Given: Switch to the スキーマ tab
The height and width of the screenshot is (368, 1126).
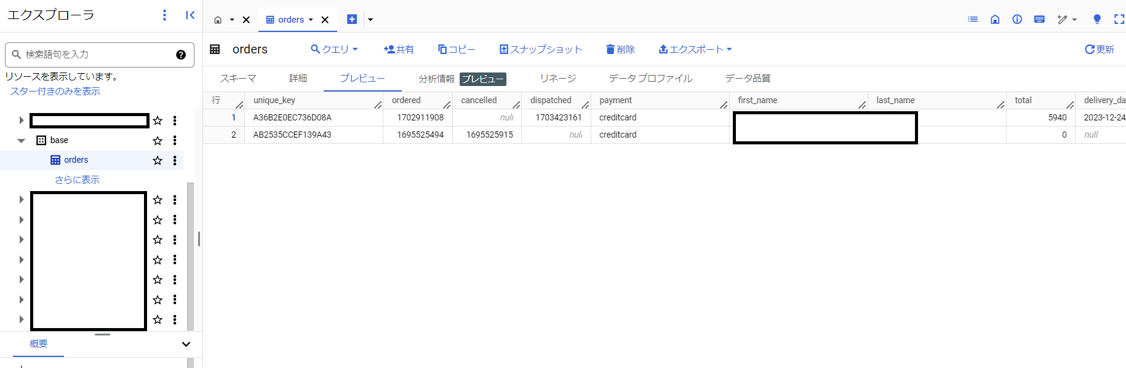Looking at the screenshot, I should coord(238,79).
